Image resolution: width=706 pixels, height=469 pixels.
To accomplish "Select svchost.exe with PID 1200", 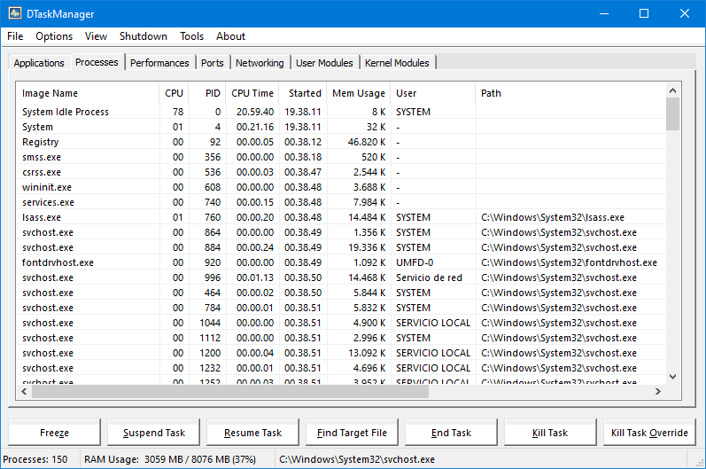I will pos(341,353).
